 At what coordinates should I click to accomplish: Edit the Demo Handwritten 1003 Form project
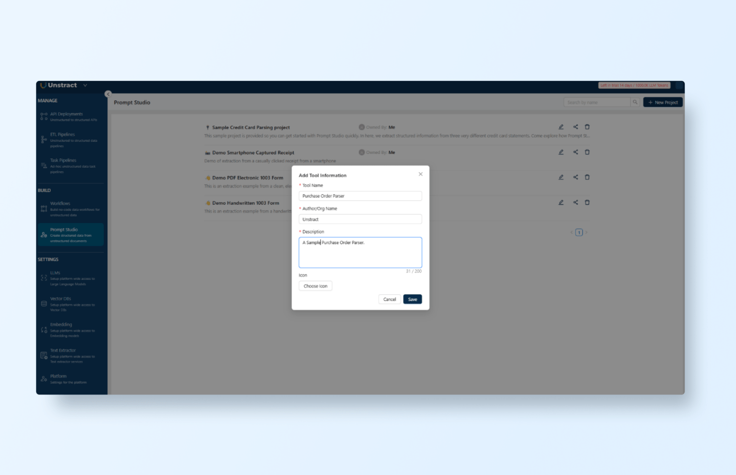561,202
